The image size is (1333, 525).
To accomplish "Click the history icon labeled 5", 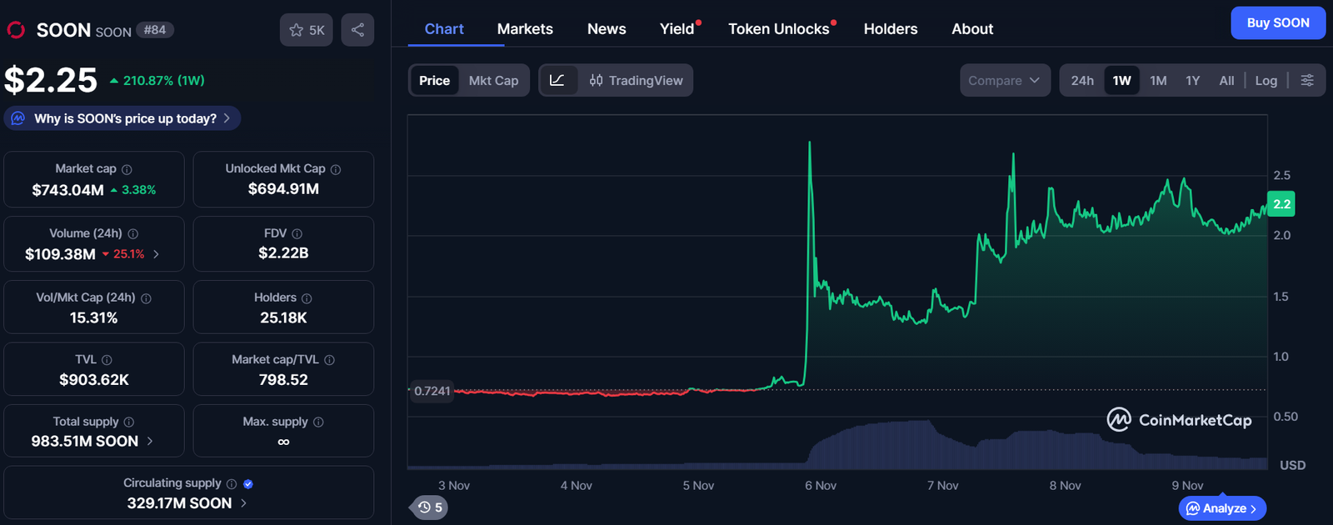I will click(430, 507).
